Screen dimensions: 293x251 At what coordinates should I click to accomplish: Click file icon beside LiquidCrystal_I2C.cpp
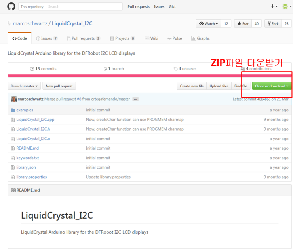pyautogui.click(x=13, y=120)
